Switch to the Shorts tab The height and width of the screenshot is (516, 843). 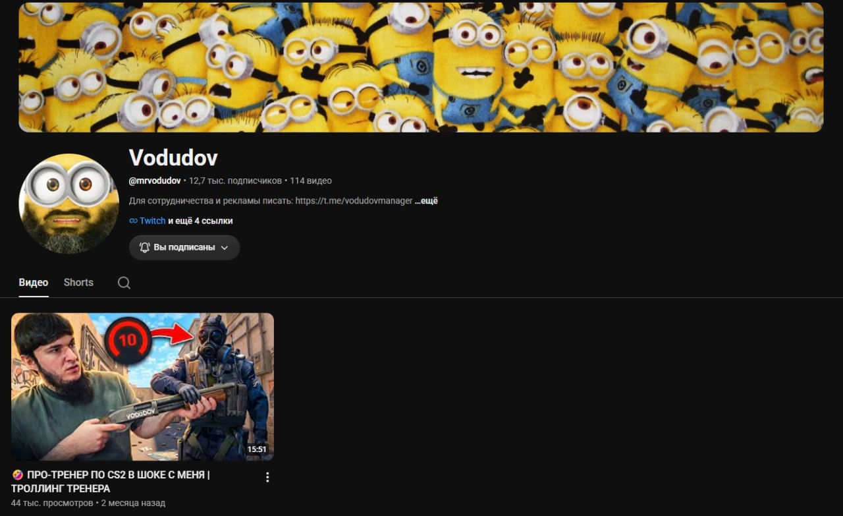point(78,282)
